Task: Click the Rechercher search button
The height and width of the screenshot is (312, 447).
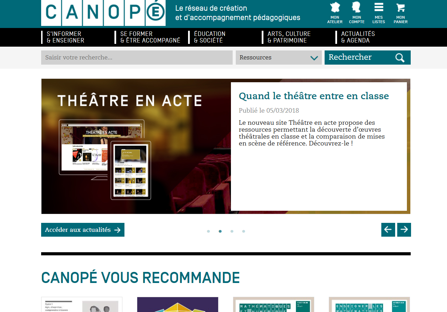Action: coord(367,57)
